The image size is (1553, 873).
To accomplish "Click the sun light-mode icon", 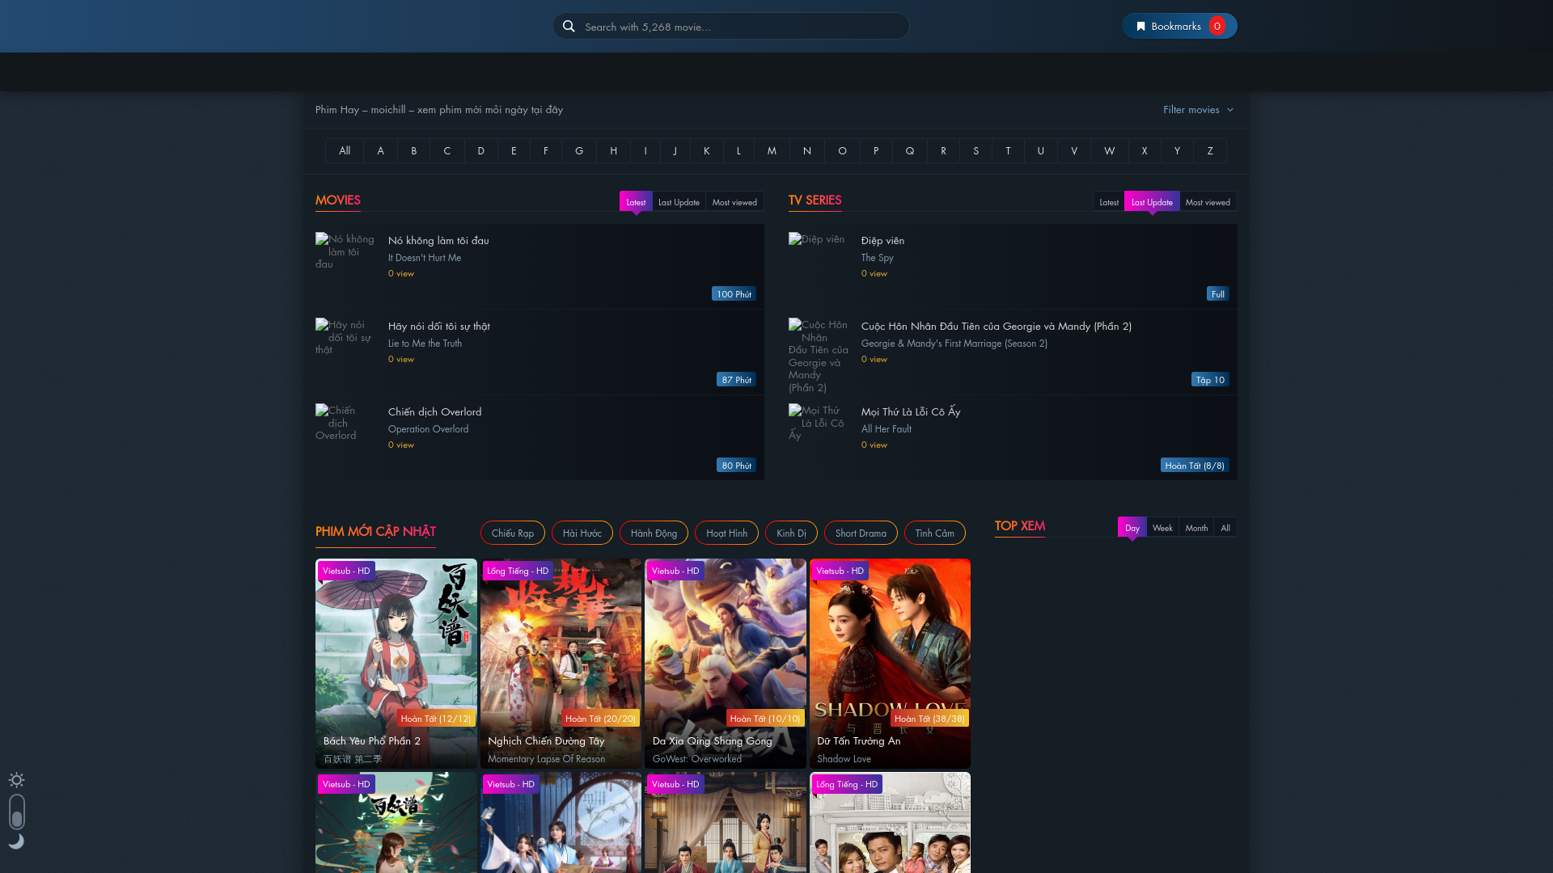I will [16, 780].
